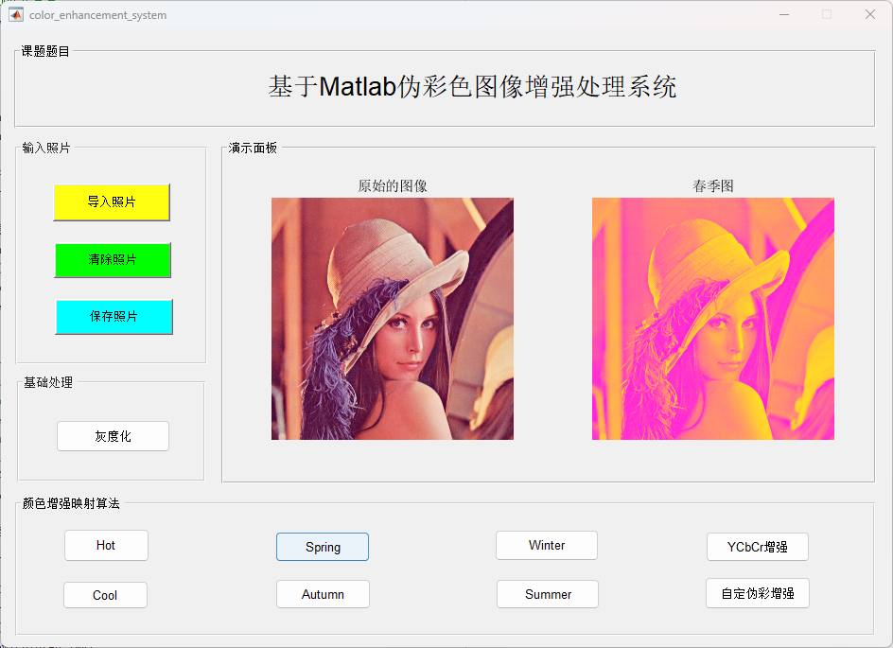The width and height of the screenshot is (893, 648).
Task: Click the 春季图 label above the right image
Action: click(x=712, y=186)
